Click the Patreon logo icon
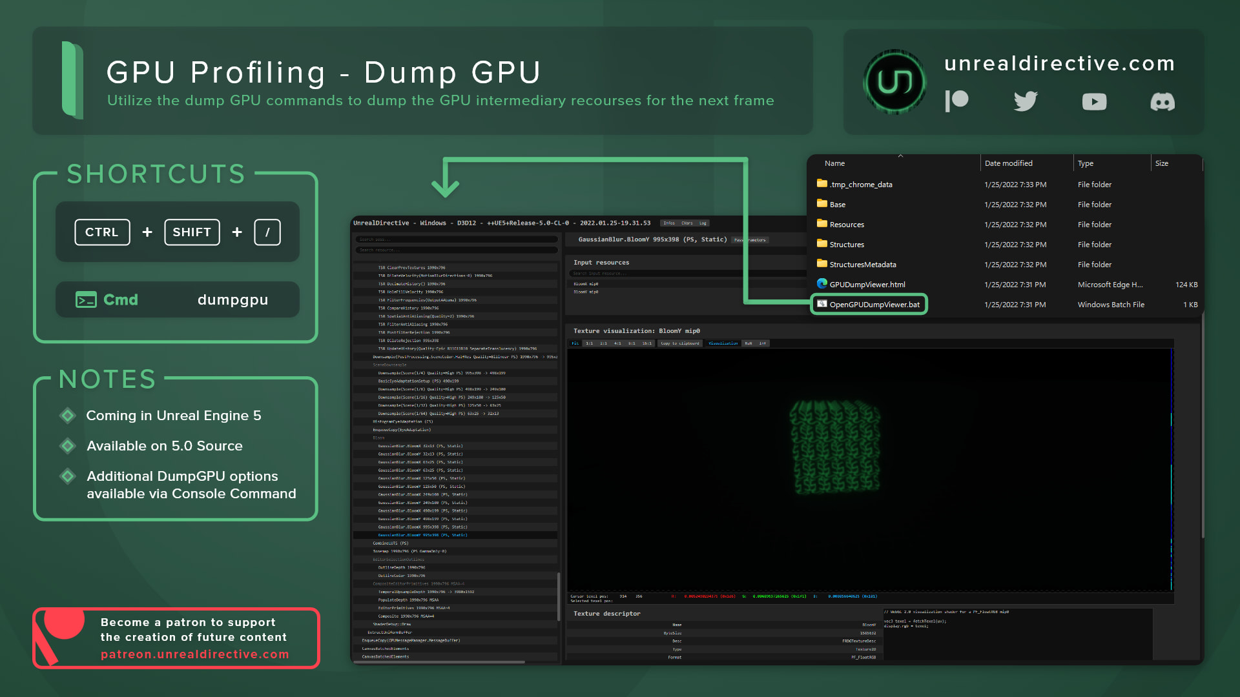 (x=956, y=101)
